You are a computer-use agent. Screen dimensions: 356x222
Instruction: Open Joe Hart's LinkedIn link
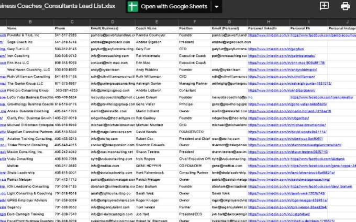click(279, 214)
